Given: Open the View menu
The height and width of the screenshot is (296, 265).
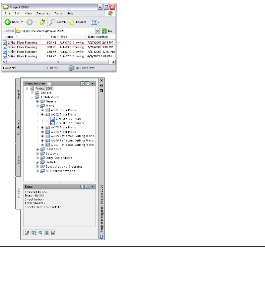Looking at the screenshot, I should point(28,13).
